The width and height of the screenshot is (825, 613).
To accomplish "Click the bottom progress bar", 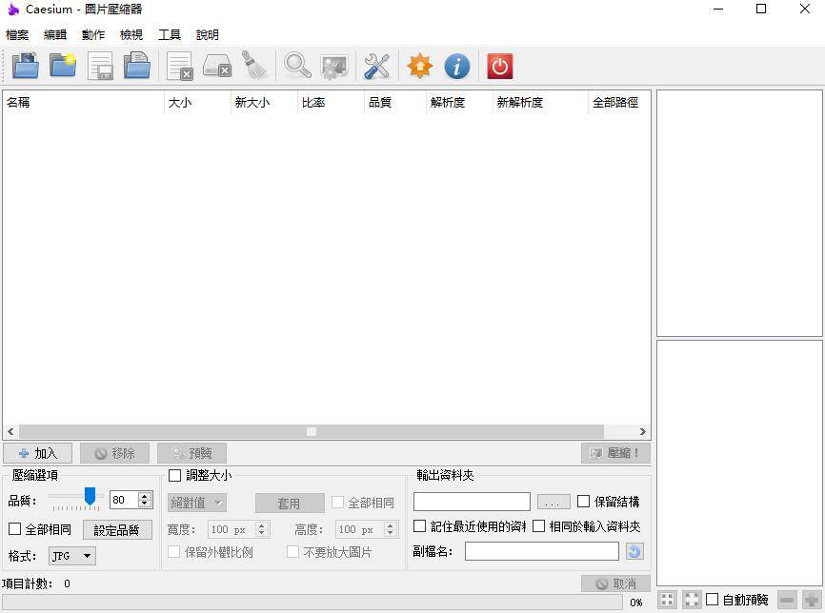I will pos(312,603).
